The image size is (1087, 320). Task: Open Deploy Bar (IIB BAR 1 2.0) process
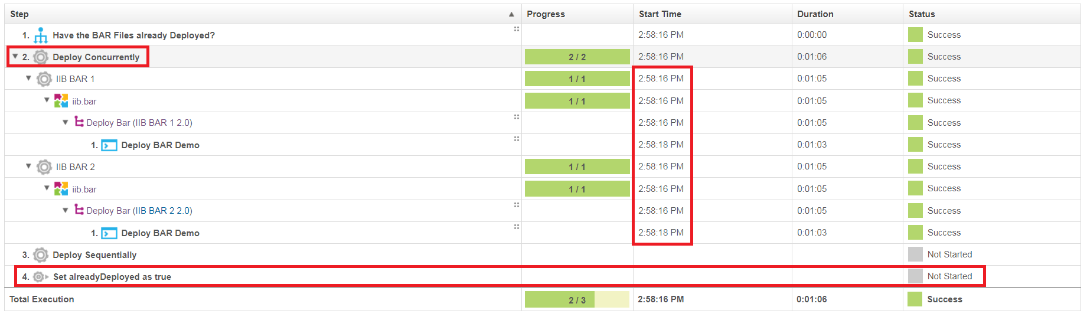click(139, 123)
